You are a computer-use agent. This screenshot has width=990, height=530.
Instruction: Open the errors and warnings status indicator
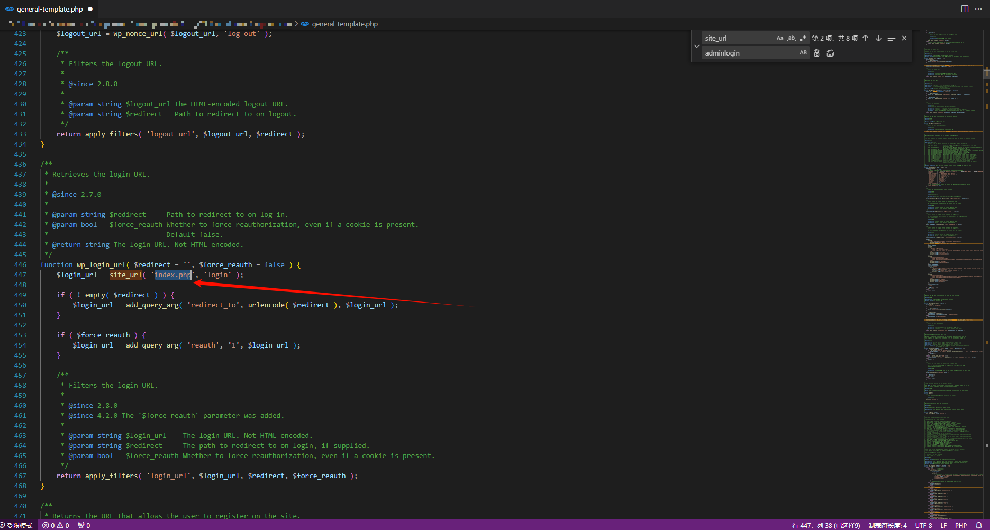pos(56,525)
